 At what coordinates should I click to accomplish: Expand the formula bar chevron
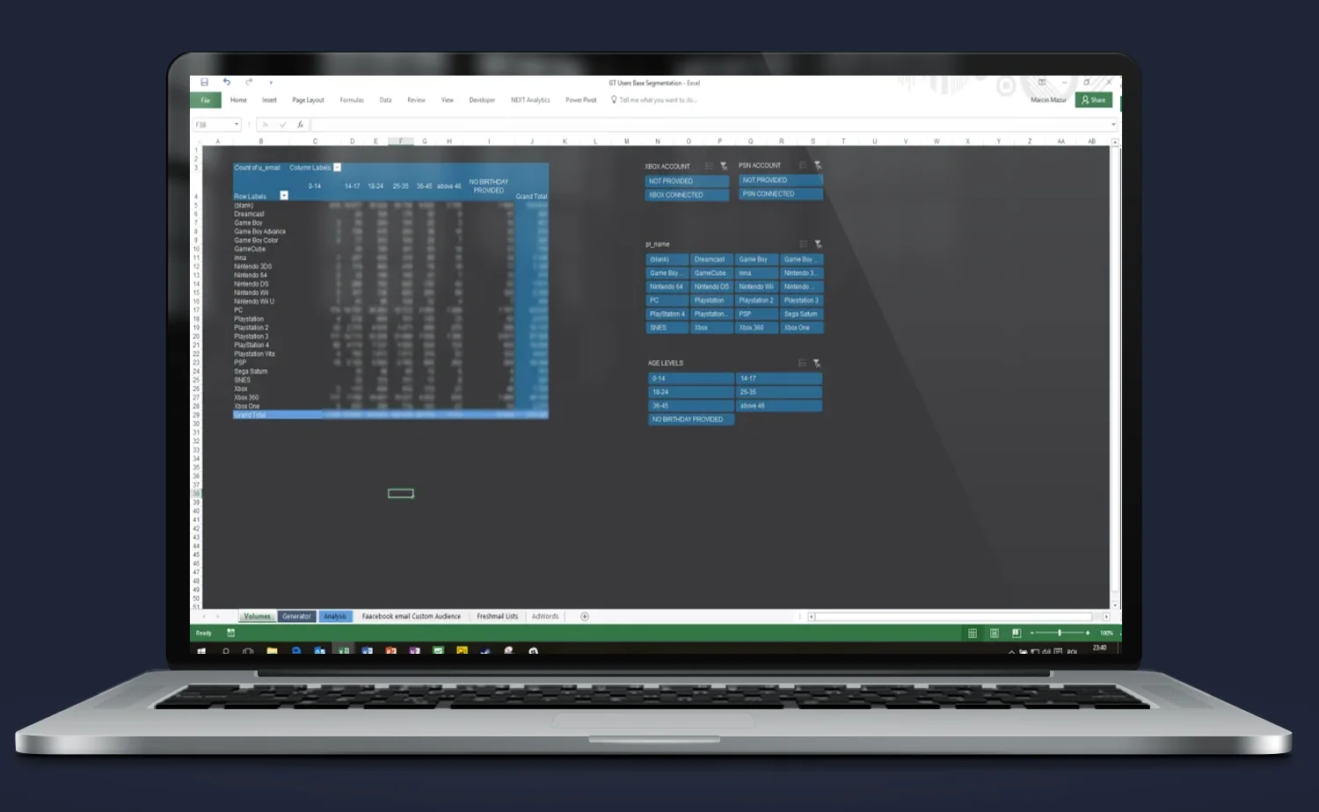1113,125
